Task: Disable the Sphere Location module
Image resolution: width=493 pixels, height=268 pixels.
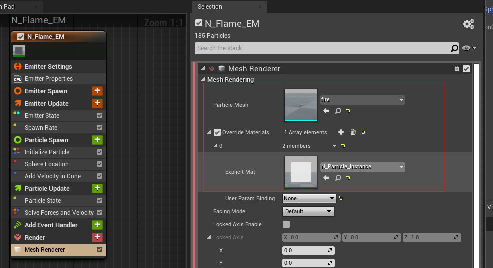Action: point(99,164)
